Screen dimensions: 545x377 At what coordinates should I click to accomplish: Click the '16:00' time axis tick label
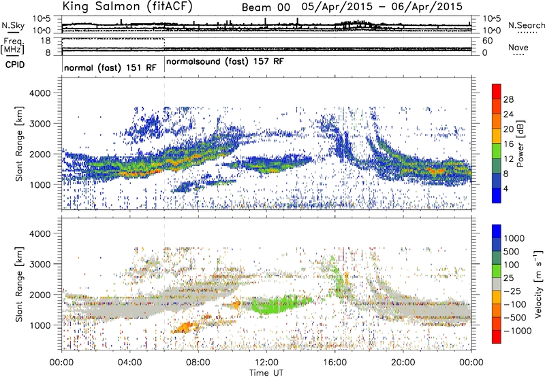point(334,363)
